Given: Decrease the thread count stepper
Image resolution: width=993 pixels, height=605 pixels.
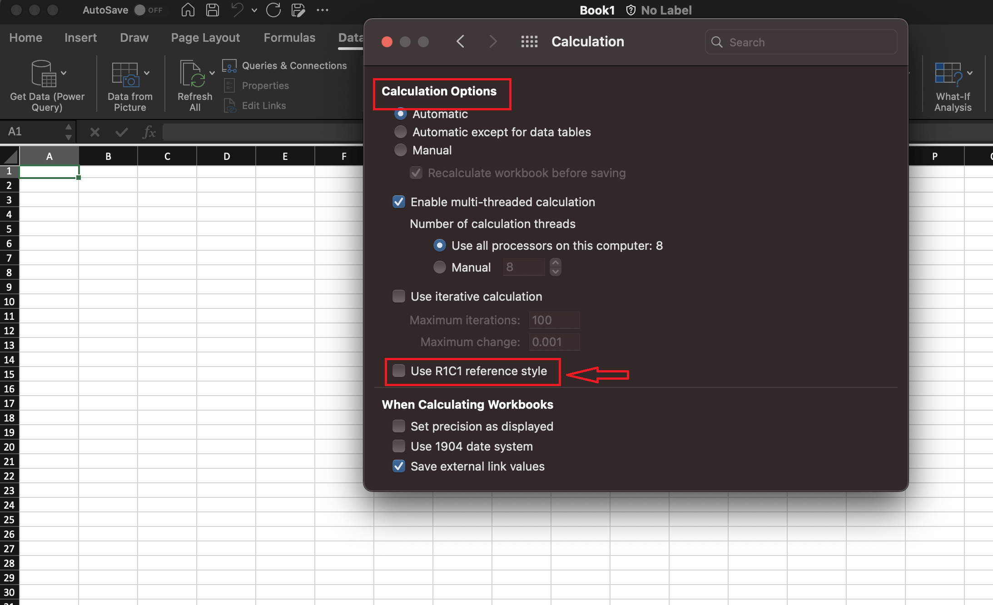Looking at the screenshot, I should point(555,272).
